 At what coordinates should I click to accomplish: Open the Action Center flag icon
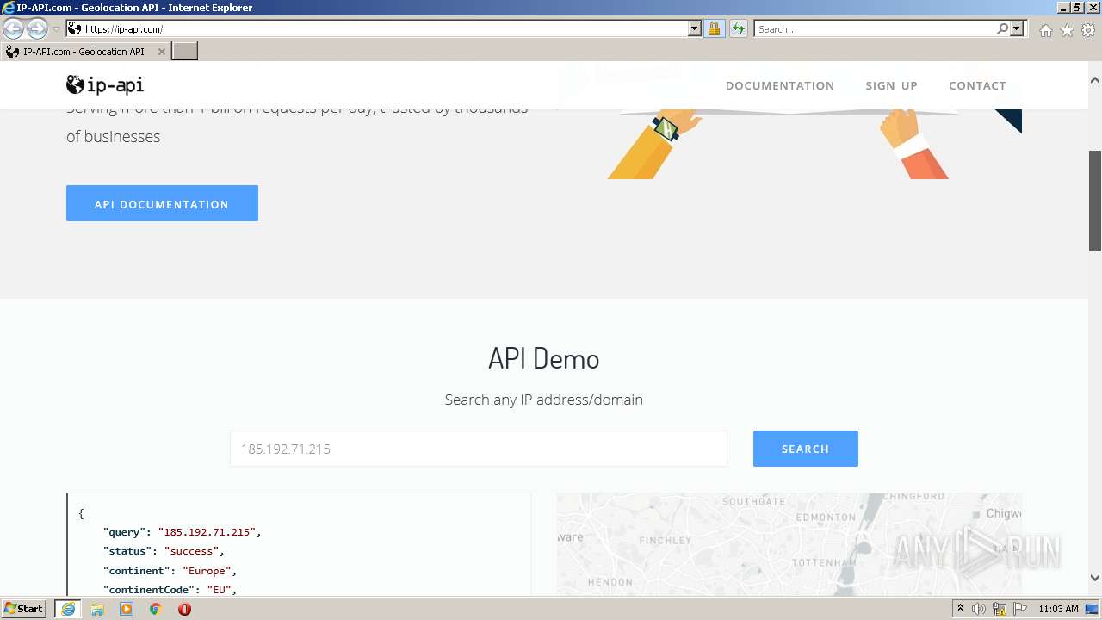click(x=1020, y=609)
